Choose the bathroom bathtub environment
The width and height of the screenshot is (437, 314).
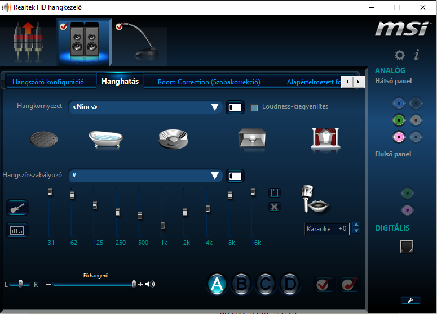coord(105,138)
